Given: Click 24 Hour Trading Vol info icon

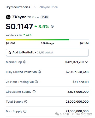Looking at the screenshot, I should coord(36,82).
